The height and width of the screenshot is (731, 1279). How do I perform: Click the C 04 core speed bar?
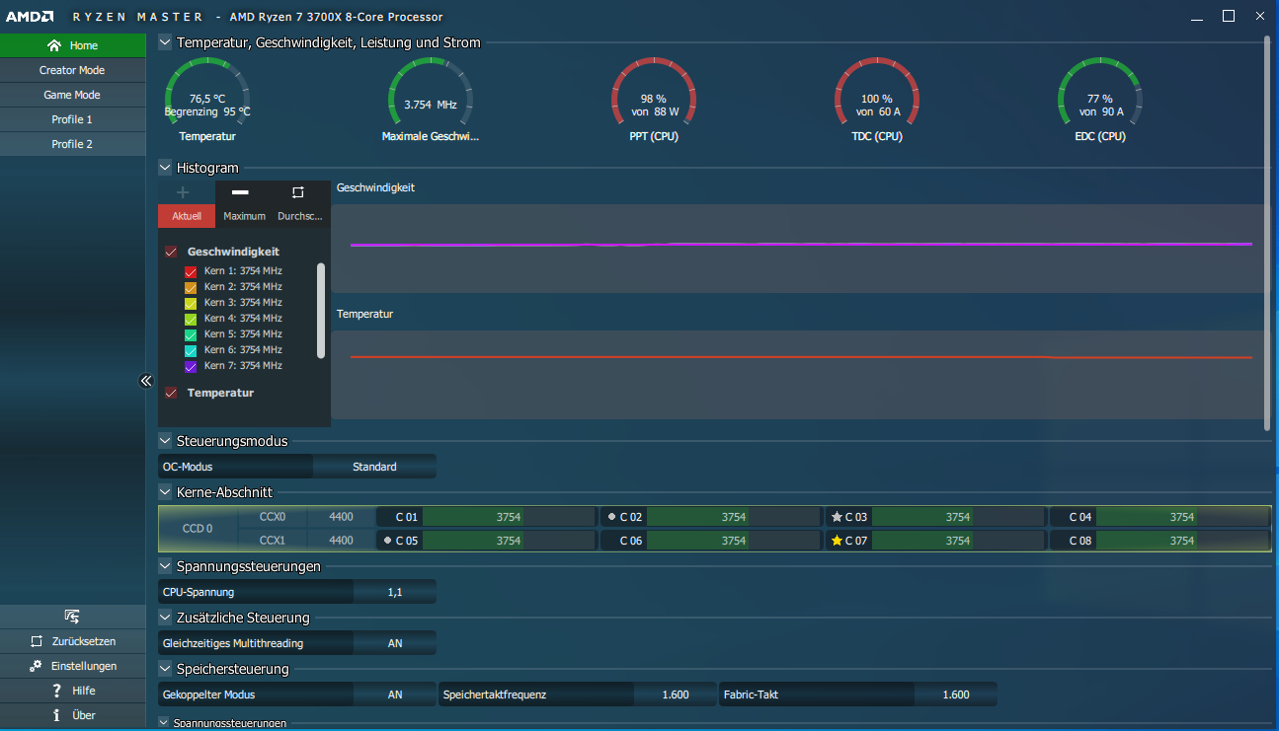coord(1182,517)
